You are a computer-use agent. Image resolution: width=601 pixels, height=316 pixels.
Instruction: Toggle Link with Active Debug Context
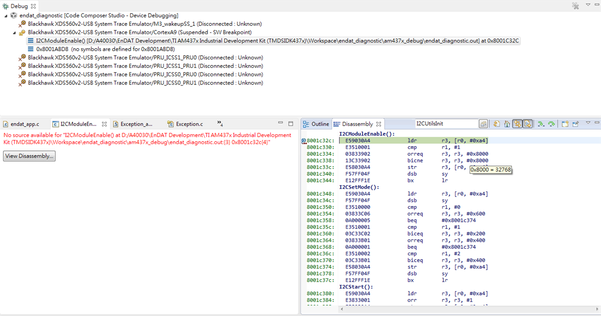click(x=517, y=124)
